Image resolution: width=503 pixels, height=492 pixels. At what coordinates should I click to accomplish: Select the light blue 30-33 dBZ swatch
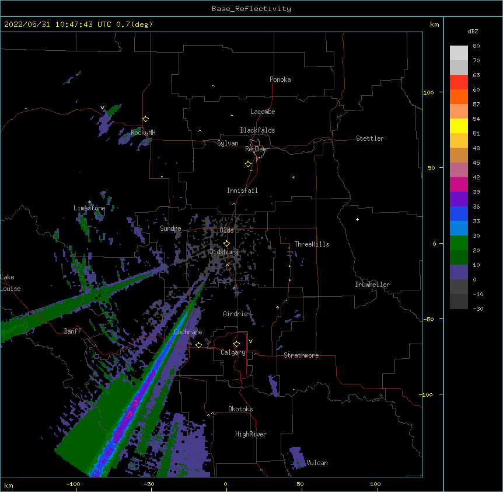coord(459,228)
